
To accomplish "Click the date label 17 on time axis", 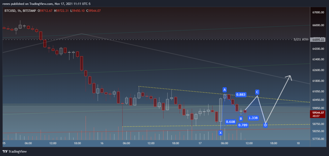I will click(x=200, y=143).
